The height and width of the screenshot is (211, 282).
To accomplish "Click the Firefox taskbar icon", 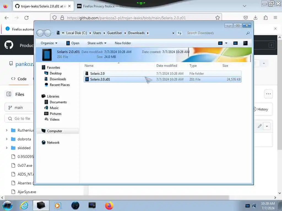I will [x=109, y=206].
